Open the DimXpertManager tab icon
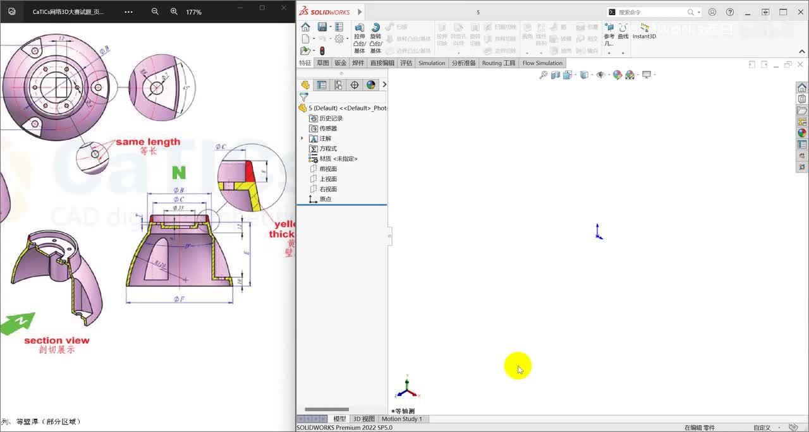This screenshot has width=809, height=432. (x=355, y=85)
